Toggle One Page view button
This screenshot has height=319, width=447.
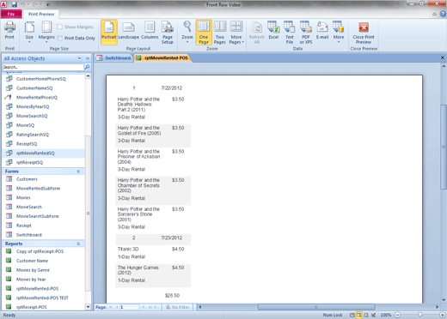click(x=204, y=33)
